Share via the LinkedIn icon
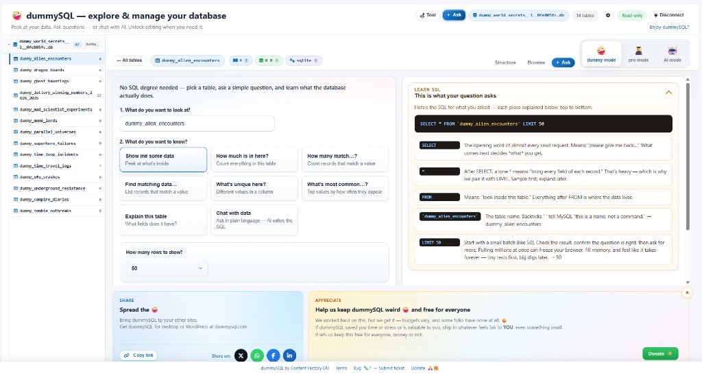This screenshot has height=374, width=702. click(x=289, y=355)
